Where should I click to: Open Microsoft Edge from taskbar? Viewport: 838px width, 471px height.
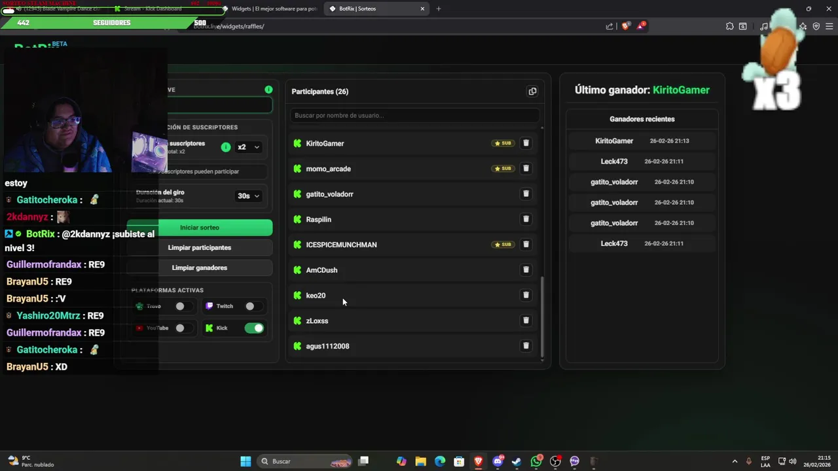[440, 461]
